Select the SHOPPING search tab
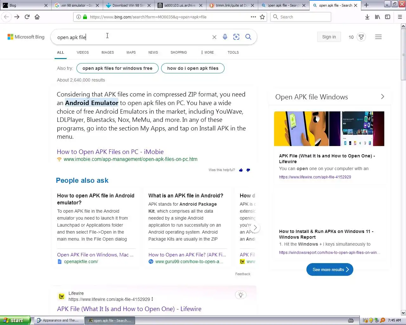Image resolution: width=406 pixels, height=325 pixels. tap(179, 52)
